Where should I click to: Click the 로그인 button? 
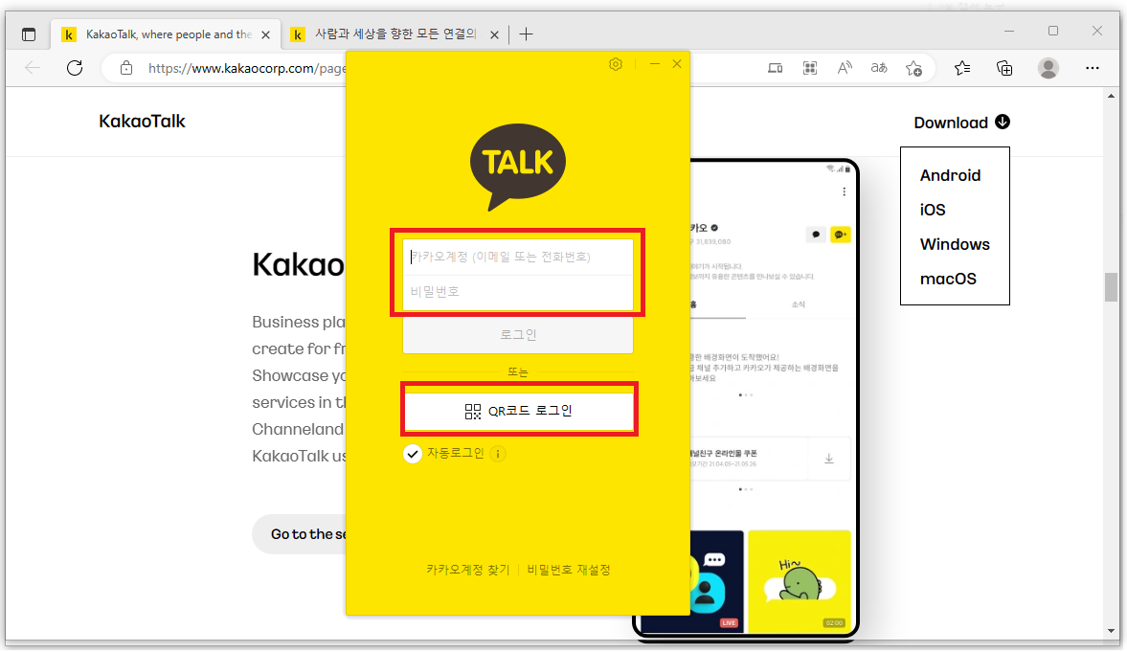[x=518, y=335]
